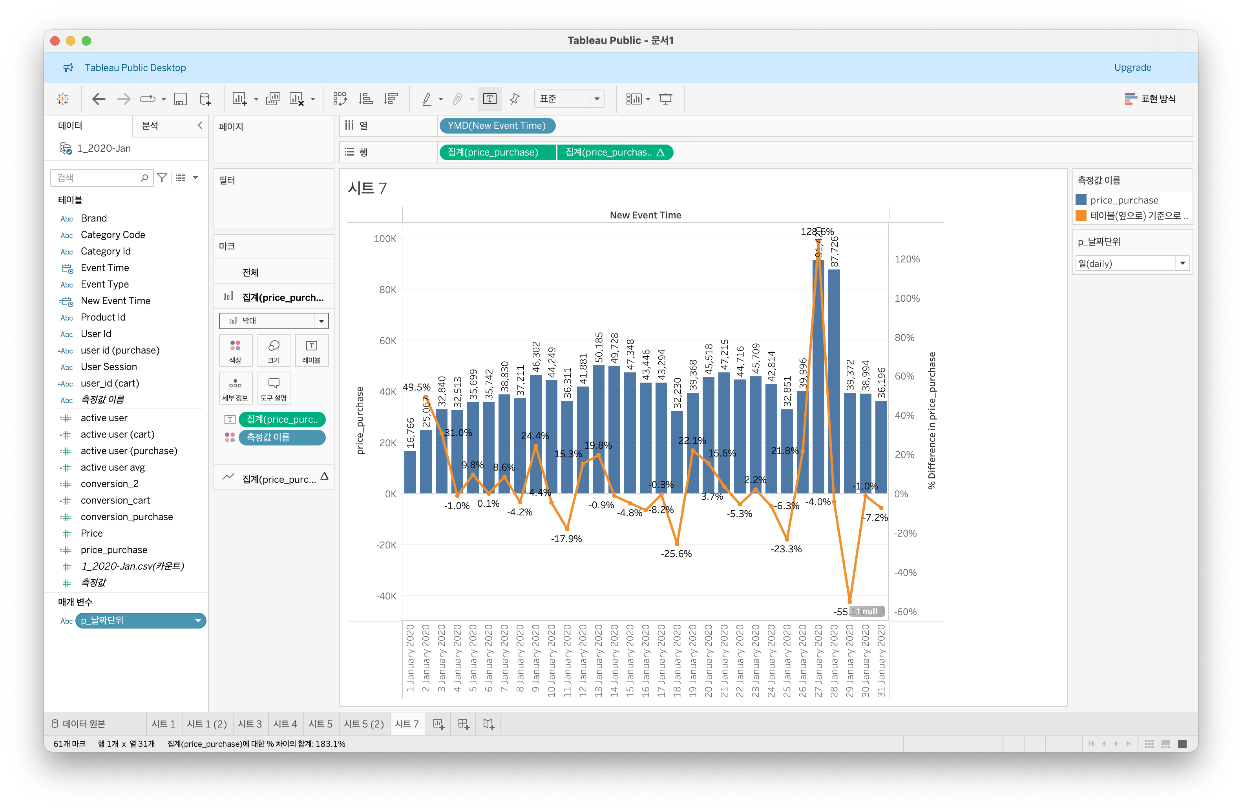The height and width of the screenshot is (810, 1242).
Task: Toggle the Show Me panel
Action: pos(1150,99)
